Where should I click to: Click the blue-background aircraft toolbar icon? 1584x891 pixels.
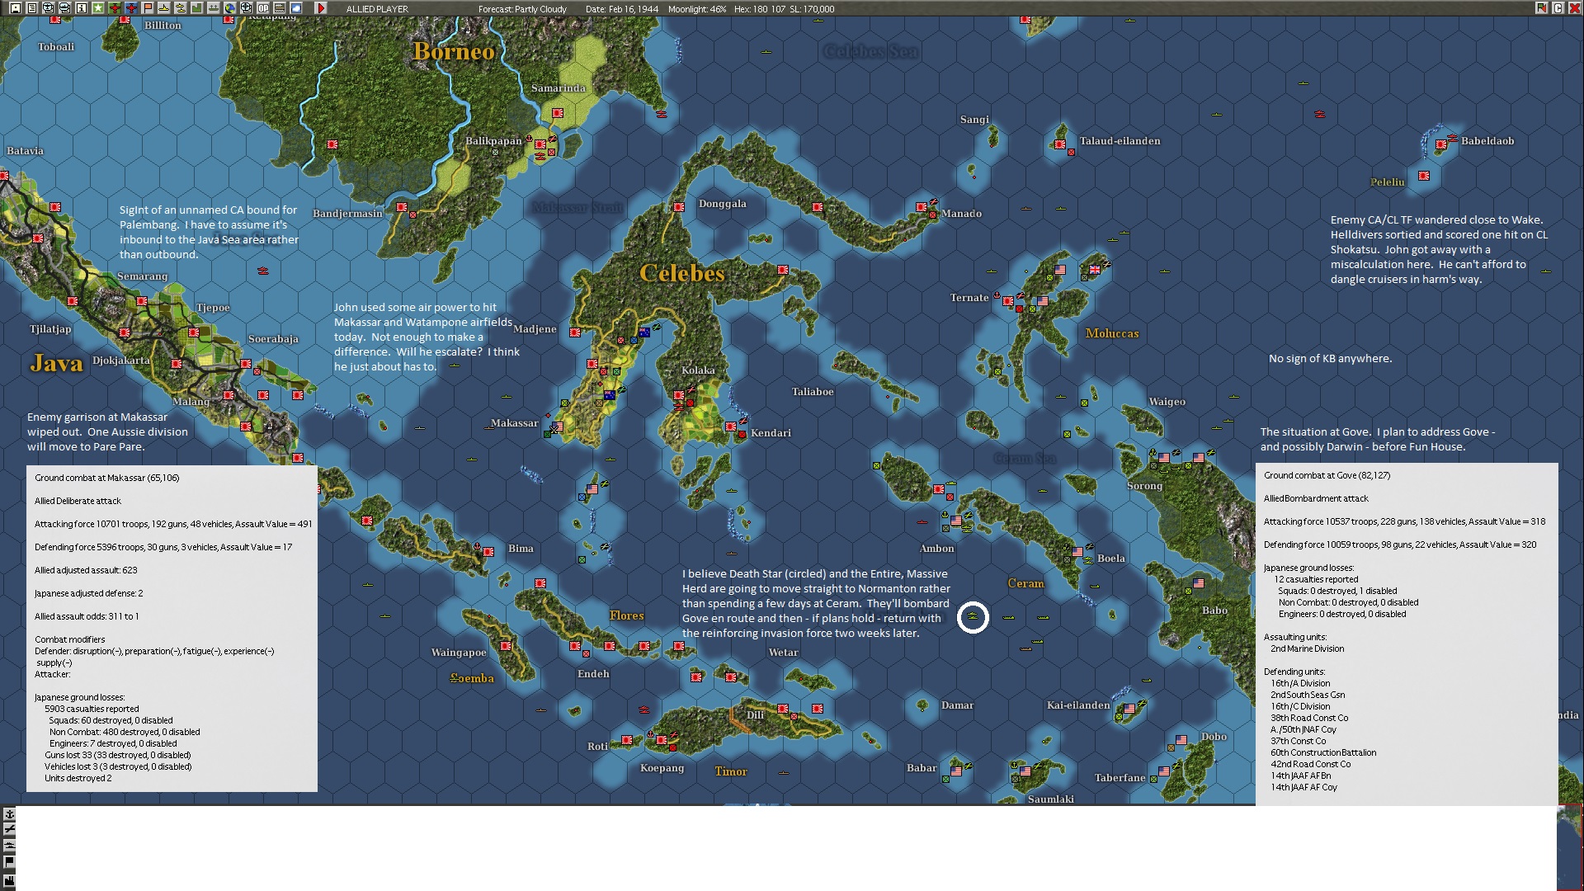coord(130,8)
